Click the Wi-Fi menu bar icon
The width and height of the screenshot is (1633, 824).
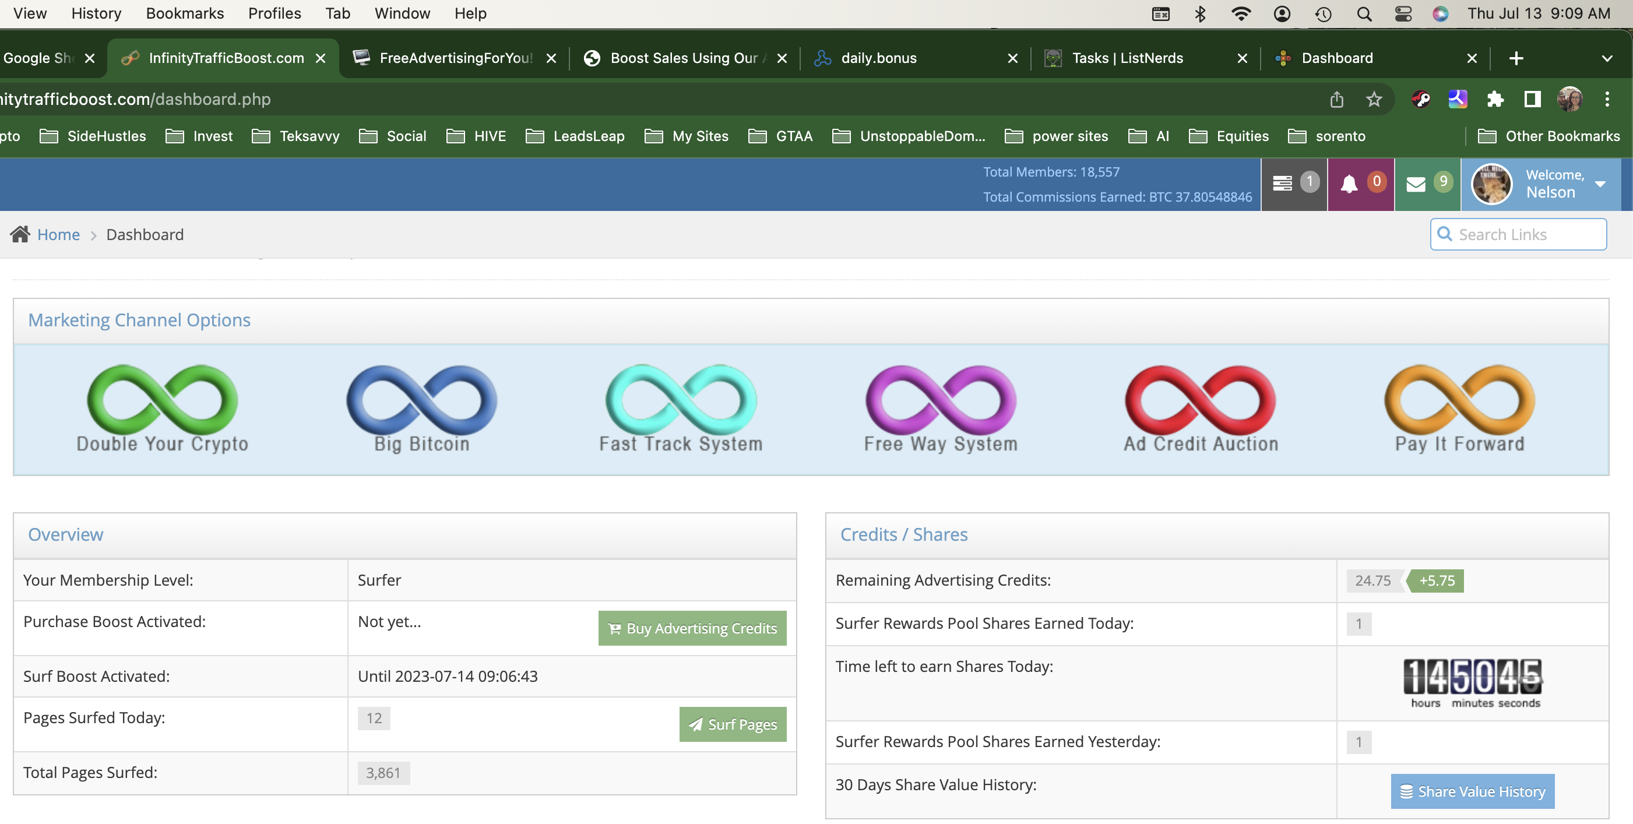click(1241, 14)
